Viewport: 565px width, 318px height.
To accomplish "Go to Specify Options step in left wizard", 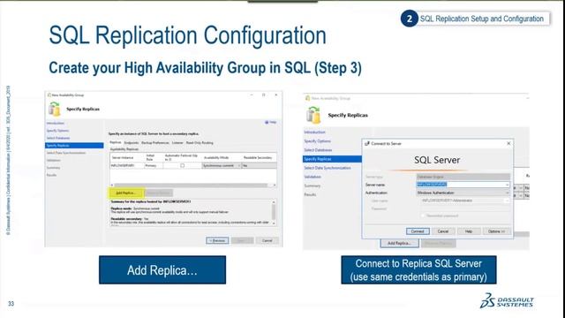I will [x=57, y=131].
